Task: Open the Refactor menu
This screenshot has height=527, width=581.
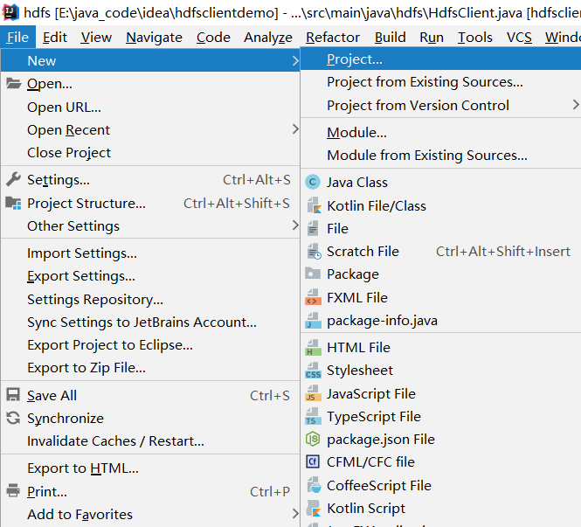Action: point(333,37)
